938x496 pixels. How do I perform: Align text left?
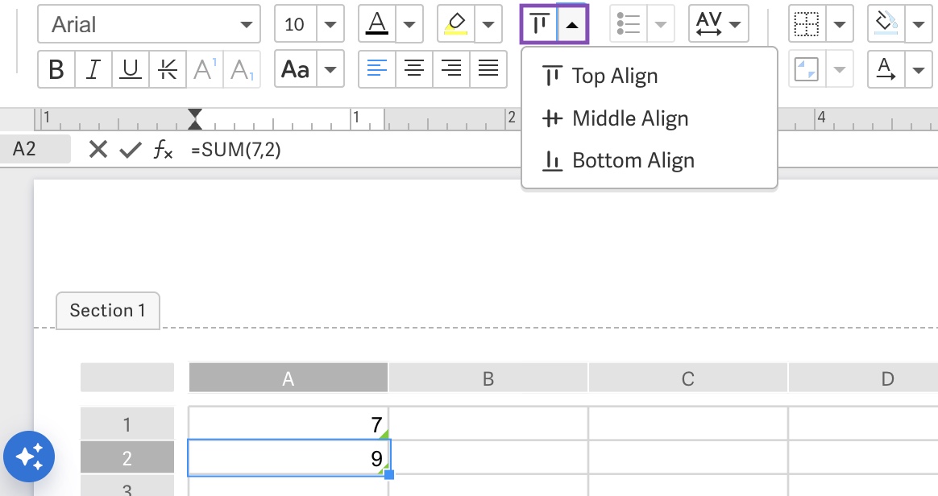tap(377, 69)
